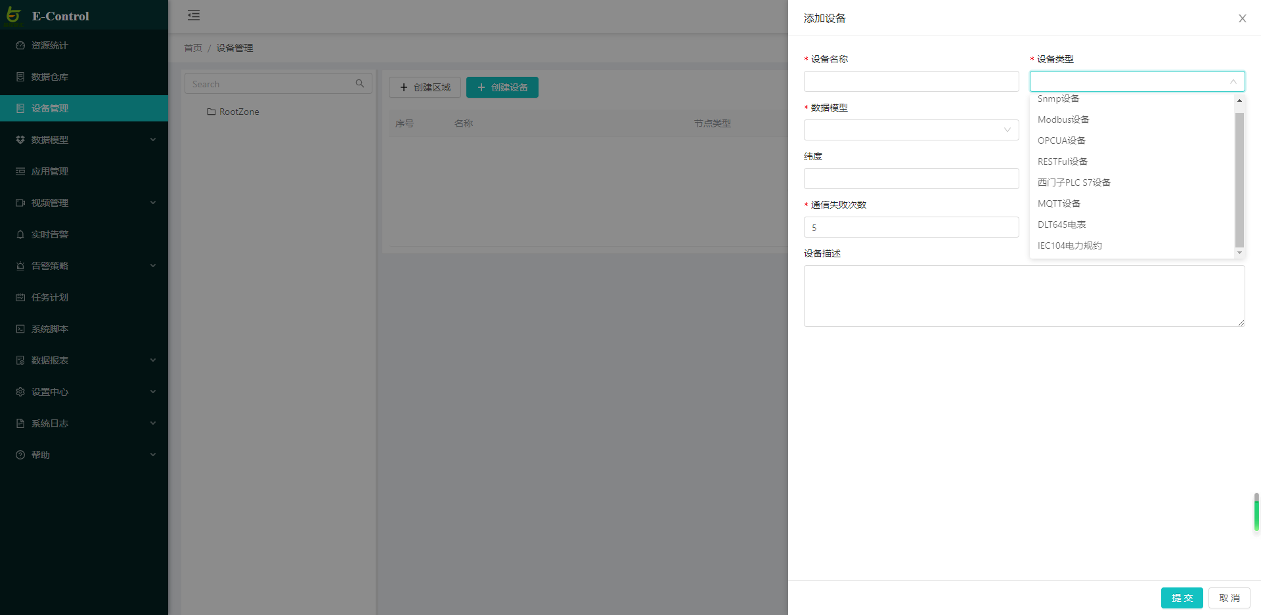This screenshot has width=1261, height=615.
Task: Click the dropdown scrollbar down arrow
Action: click(x=1239, y=253)
